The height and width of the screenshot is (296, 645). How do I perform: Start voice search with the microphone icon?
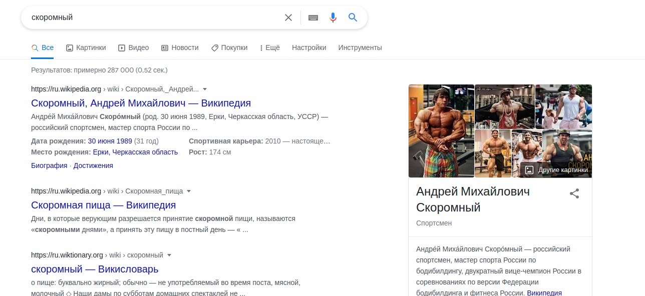click(x=333, y=17)
